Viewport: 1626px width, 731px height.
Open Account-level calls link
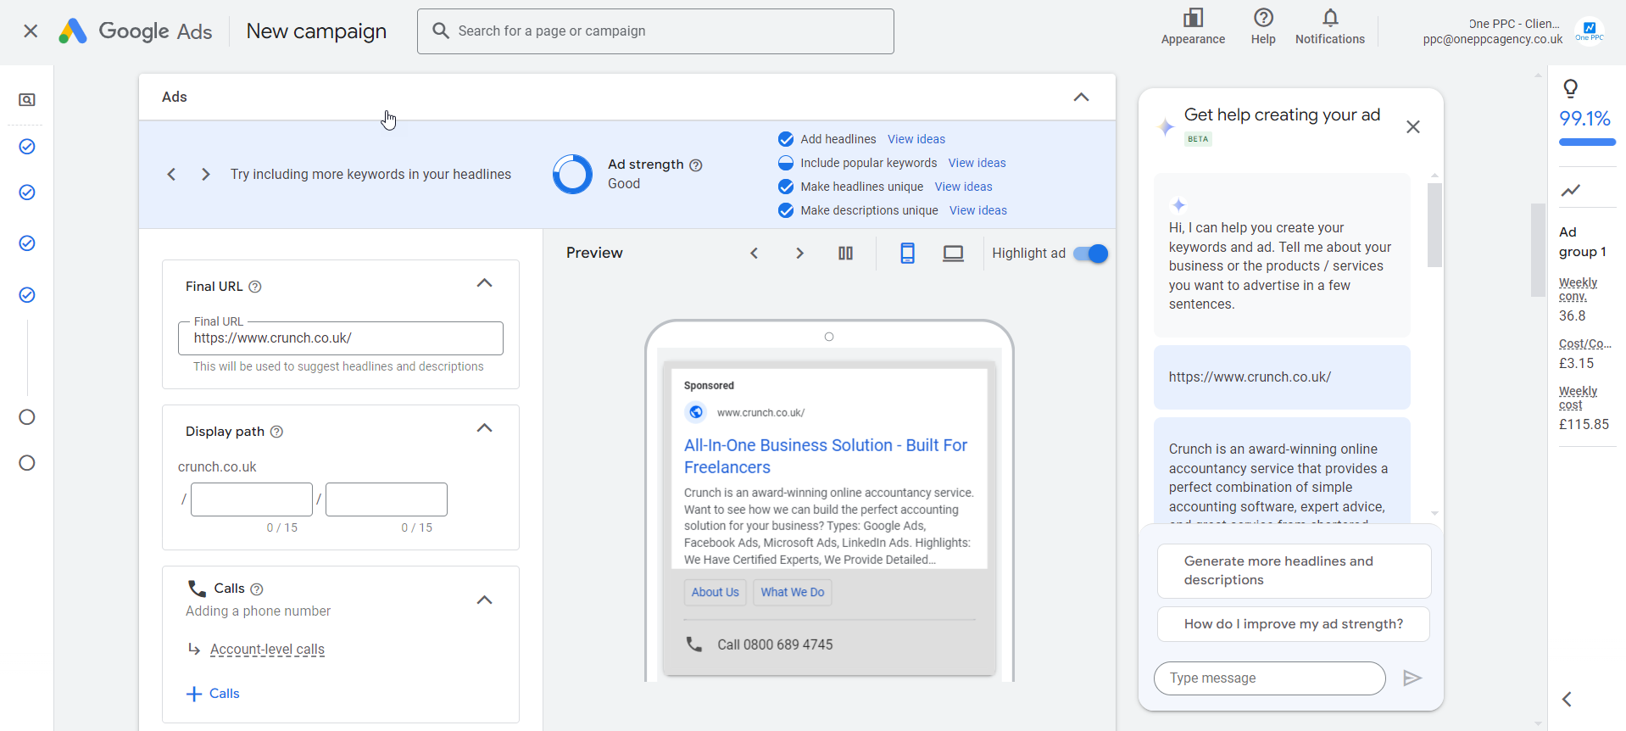point(267,650)
